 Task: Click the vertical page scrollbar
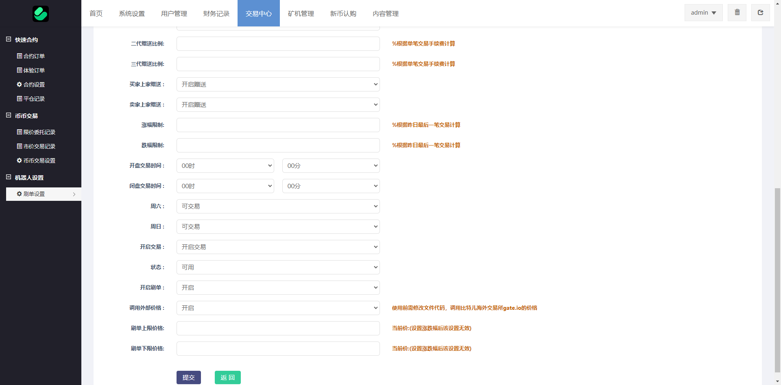click(x=777, y=281)
